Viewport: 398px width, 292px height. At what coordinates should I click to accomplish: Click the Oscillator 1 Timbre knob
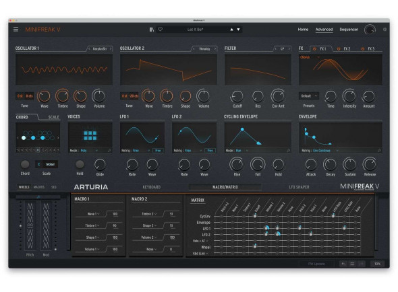(63, 96)
